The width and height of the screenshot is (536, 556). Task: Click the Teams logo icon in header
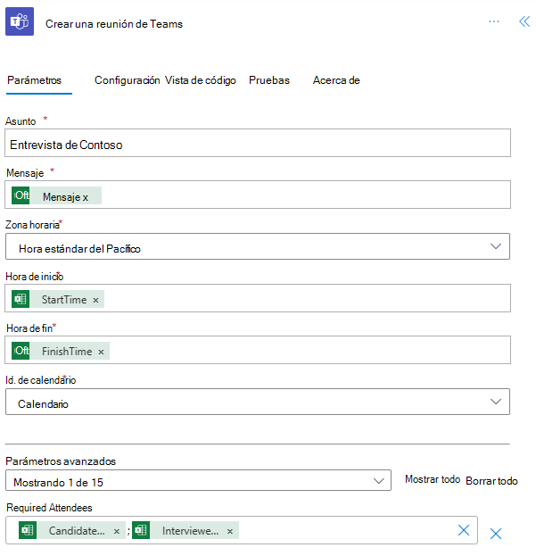pos(20,22)
